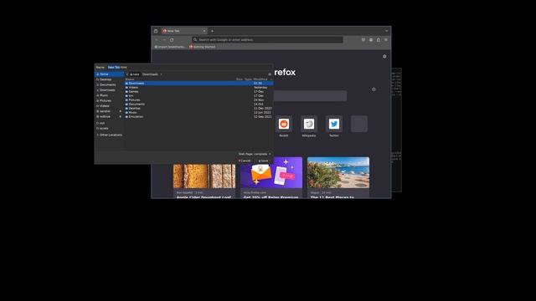Open the new tab page personalize gear icon
The width and height of the screenshot is (536, 301).
click(384, 56)
